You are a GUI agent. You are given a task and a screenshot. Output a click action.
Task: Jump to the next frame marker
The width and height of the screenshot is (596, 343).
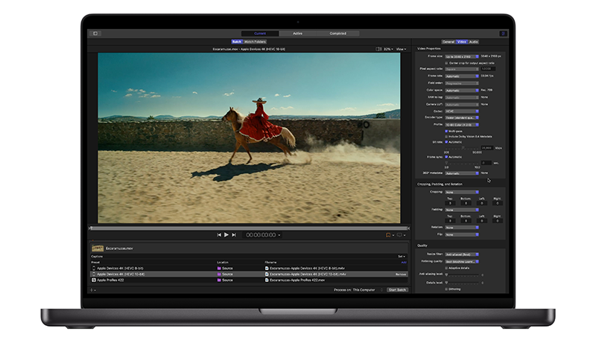[234, 234]
